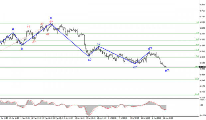Select the 76.4 Fibonacci level label
Image resolution: width=206 pixels, height=120 pixels.
click(197, 56)
